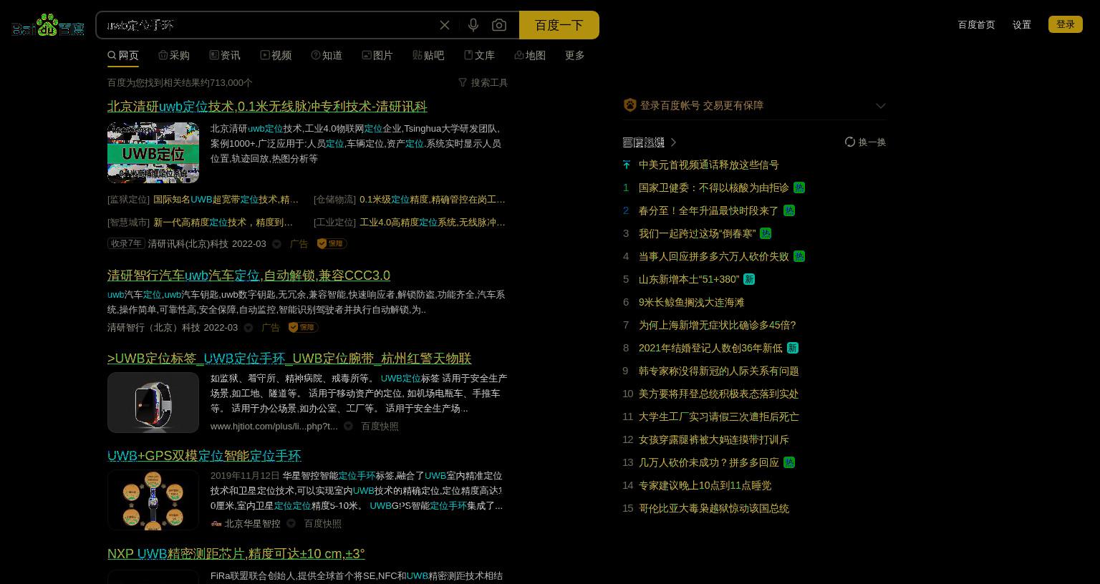Open 女孩穿露腿裤被大妈连摸带打训斥

pos(714,440)
